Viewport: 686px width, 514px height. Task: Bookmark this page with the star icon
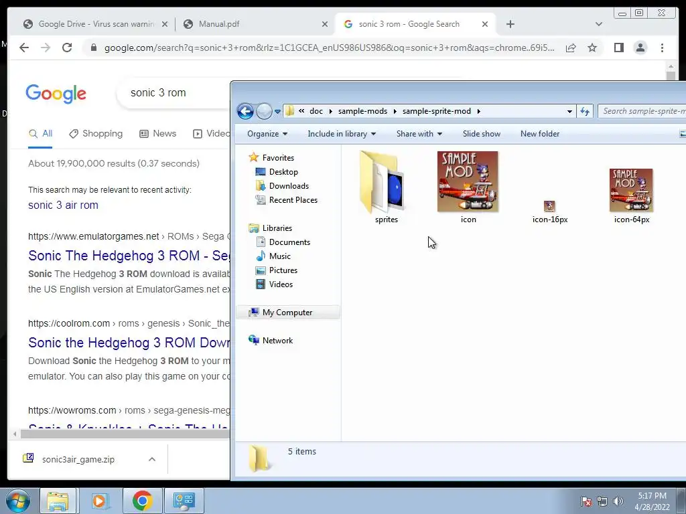(592, 48)
